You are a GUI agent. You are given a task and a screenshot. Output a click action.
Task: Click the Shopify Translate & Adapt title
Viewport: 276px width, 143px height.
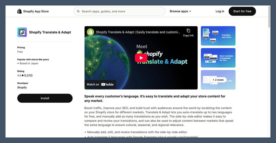[50, 32]
